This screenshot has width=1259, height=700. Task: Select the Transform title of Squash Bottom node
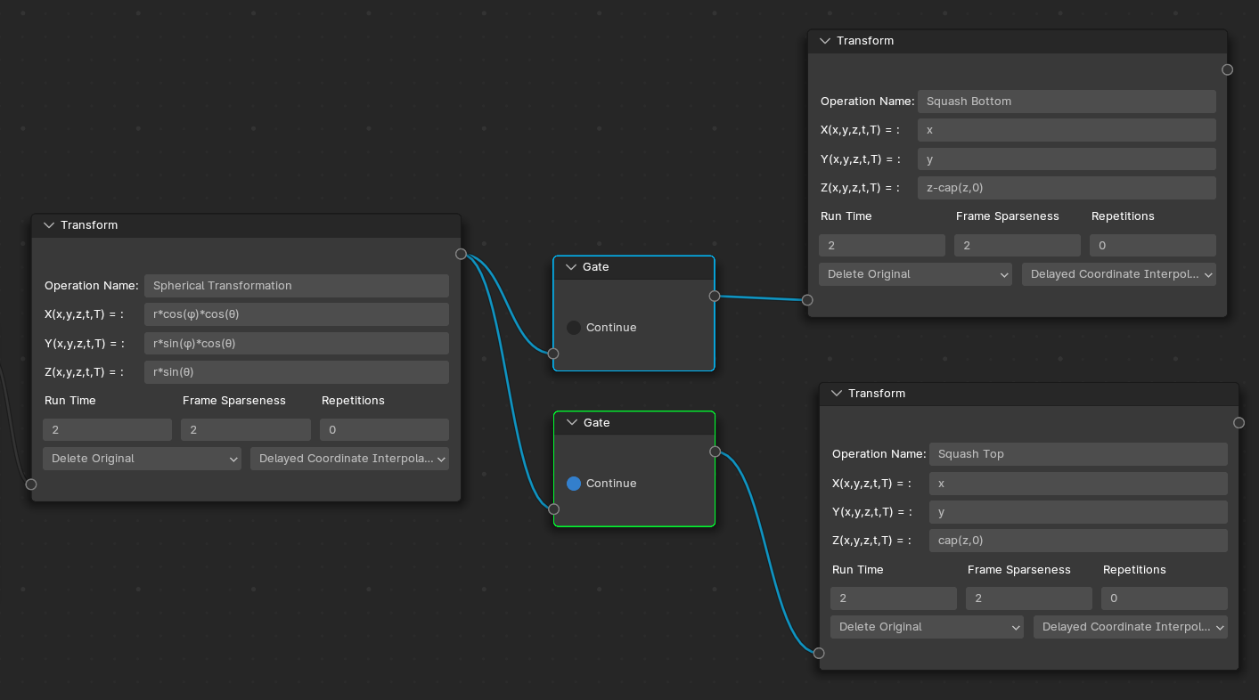click(x=865, y=41)
